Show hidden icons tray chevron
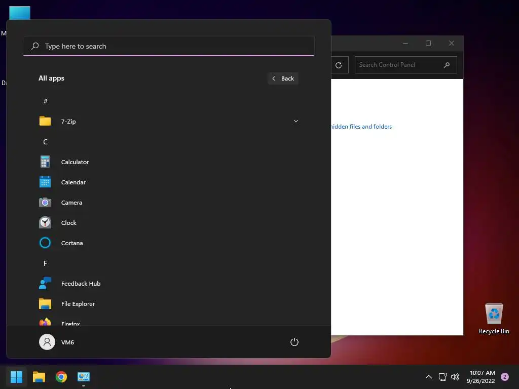 point(429,376)
